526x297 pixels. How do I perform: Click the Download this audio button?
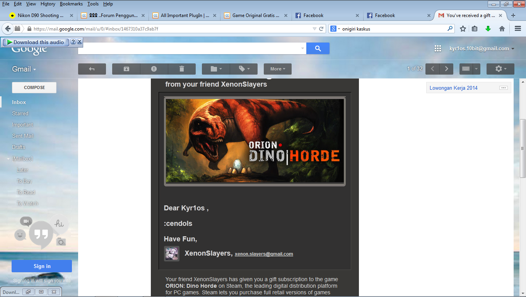pyautogui.click(x=36, y=42)
